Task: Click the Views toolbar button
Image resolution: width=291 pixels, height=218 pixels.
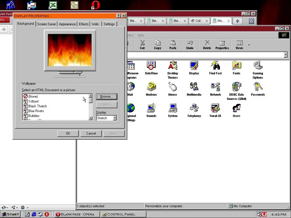Action: [239, 45]
